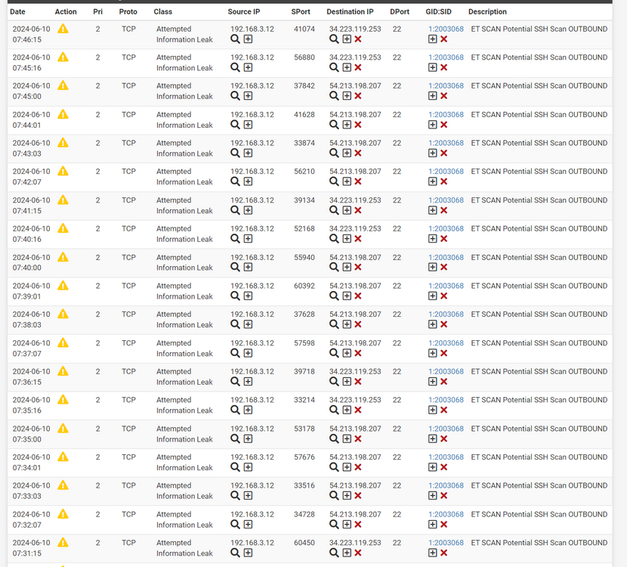
Task: Click the Destination IP column header
Action: coord(350,11)
